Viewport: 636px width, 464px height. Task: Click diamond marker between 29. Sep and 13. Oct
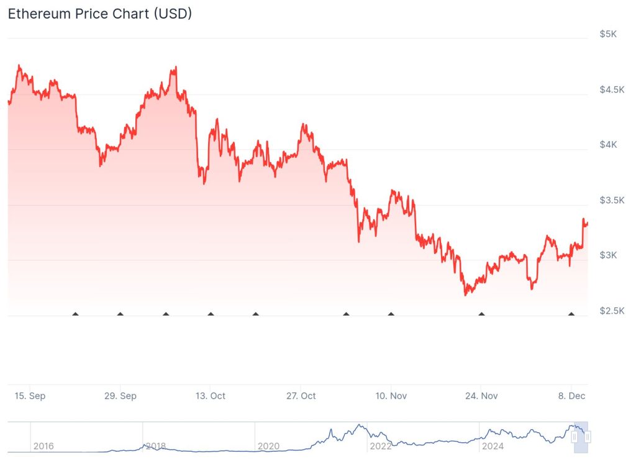tap(166, 314)
